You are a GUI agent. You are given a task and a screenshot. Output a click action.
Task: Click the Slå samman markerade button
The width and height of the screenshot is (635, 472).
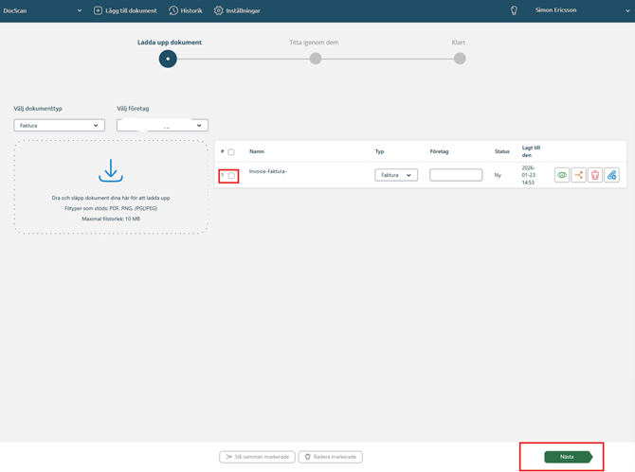(x=257, y=457)
